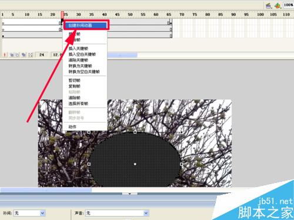Open the Edit Scene icon menu

click(x=269, y=5)
